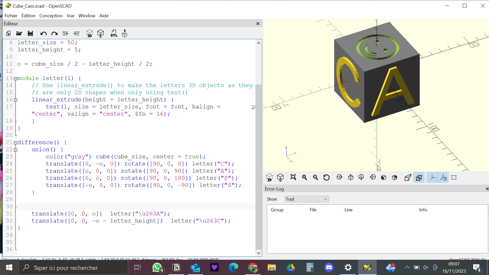Switch to the left view
489x275 pixels.
click(x=373, y=177)
